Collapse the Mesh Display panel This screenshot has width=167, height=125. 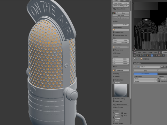tap(113, 107)
